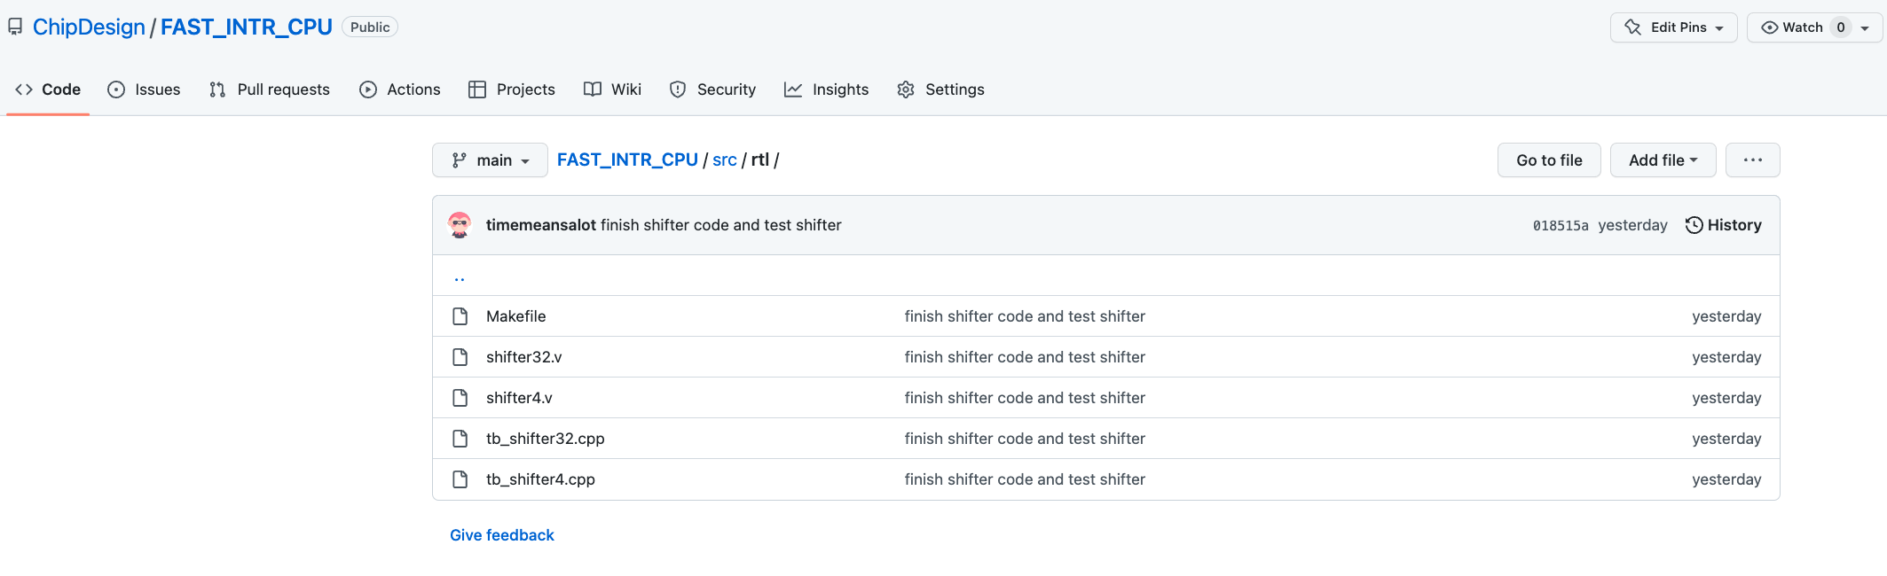Viewport: 1887px width, 576px height.
Task: Switch to the Issues tab
Action: pyautogui.click(x=144, y=90)
